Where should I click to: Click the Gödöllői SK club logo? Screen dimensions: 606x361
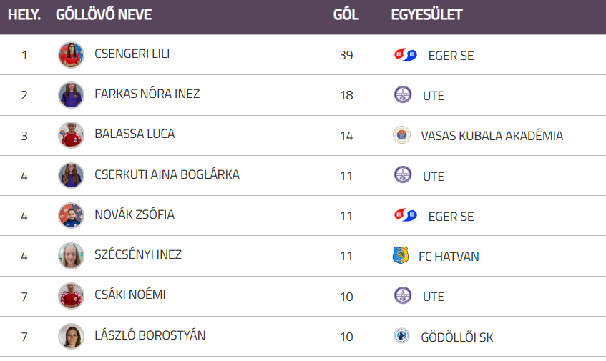401,336
